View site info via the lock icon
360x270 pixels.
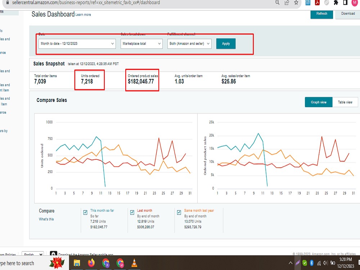[8, 3]
